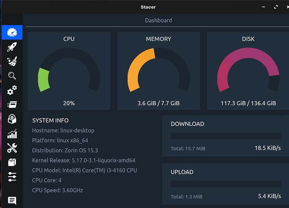The height and width of the screenshot is (208, 289).
Task: Open the Search magnifier icon
Action: coord(12,76)
